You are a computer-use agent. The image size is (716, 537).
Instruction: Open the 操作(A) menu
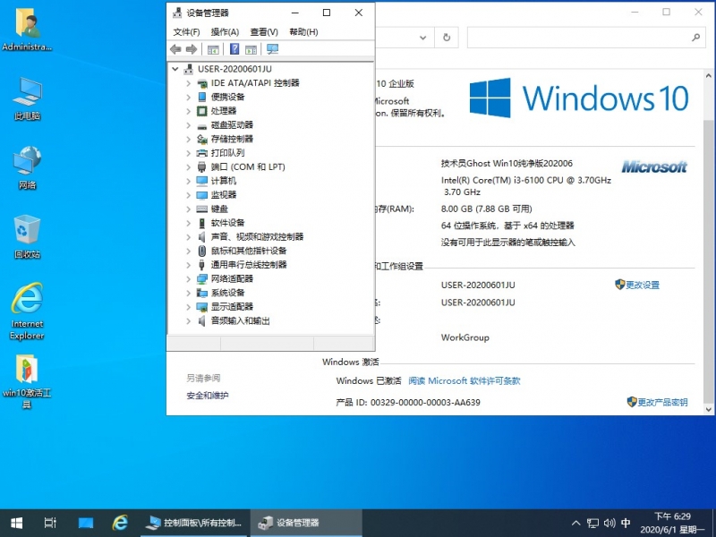(x=225, y=31)
